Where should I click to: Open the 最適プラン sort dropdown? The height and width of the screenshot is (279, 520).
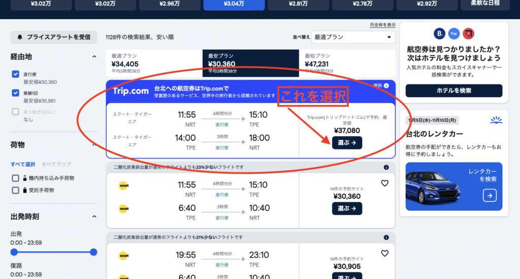(353, 37)
